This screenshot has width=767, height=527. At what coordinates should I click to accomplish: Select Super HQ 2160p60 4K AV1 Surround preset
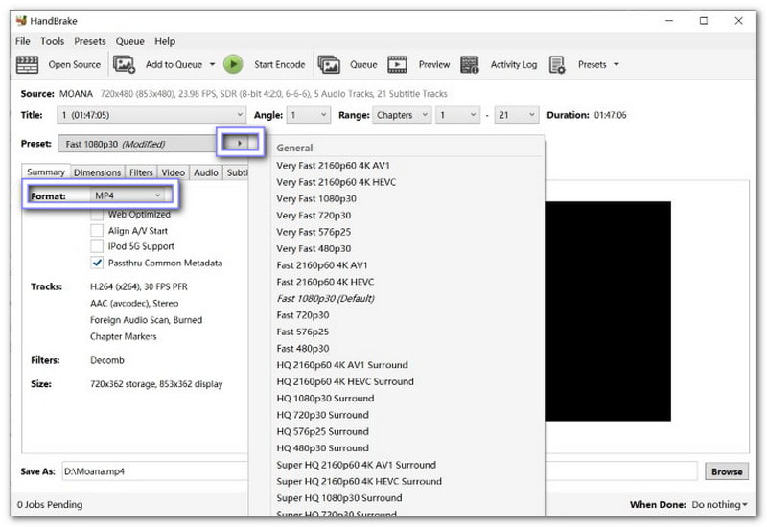click(x=356, y=465)
